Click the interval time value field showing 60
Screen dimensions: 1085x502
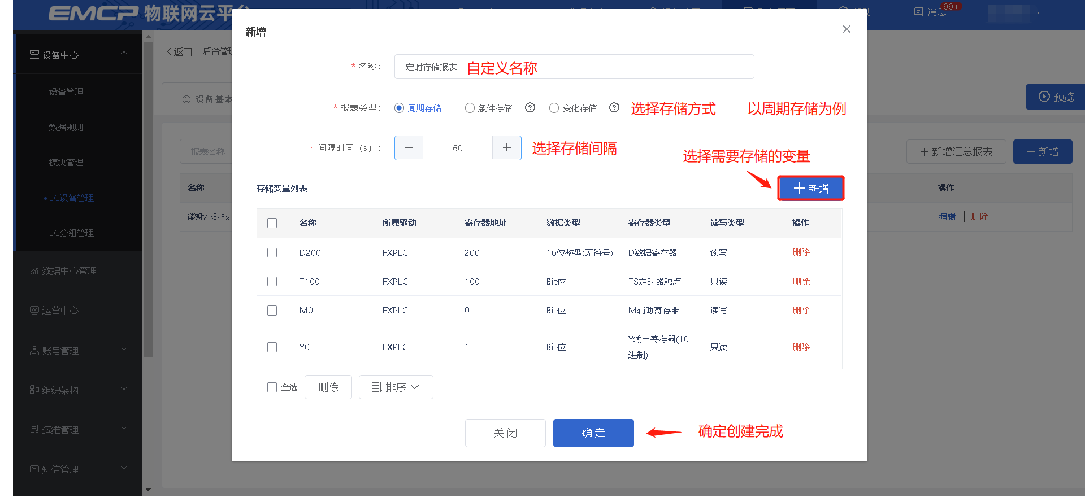coord(458,148)
